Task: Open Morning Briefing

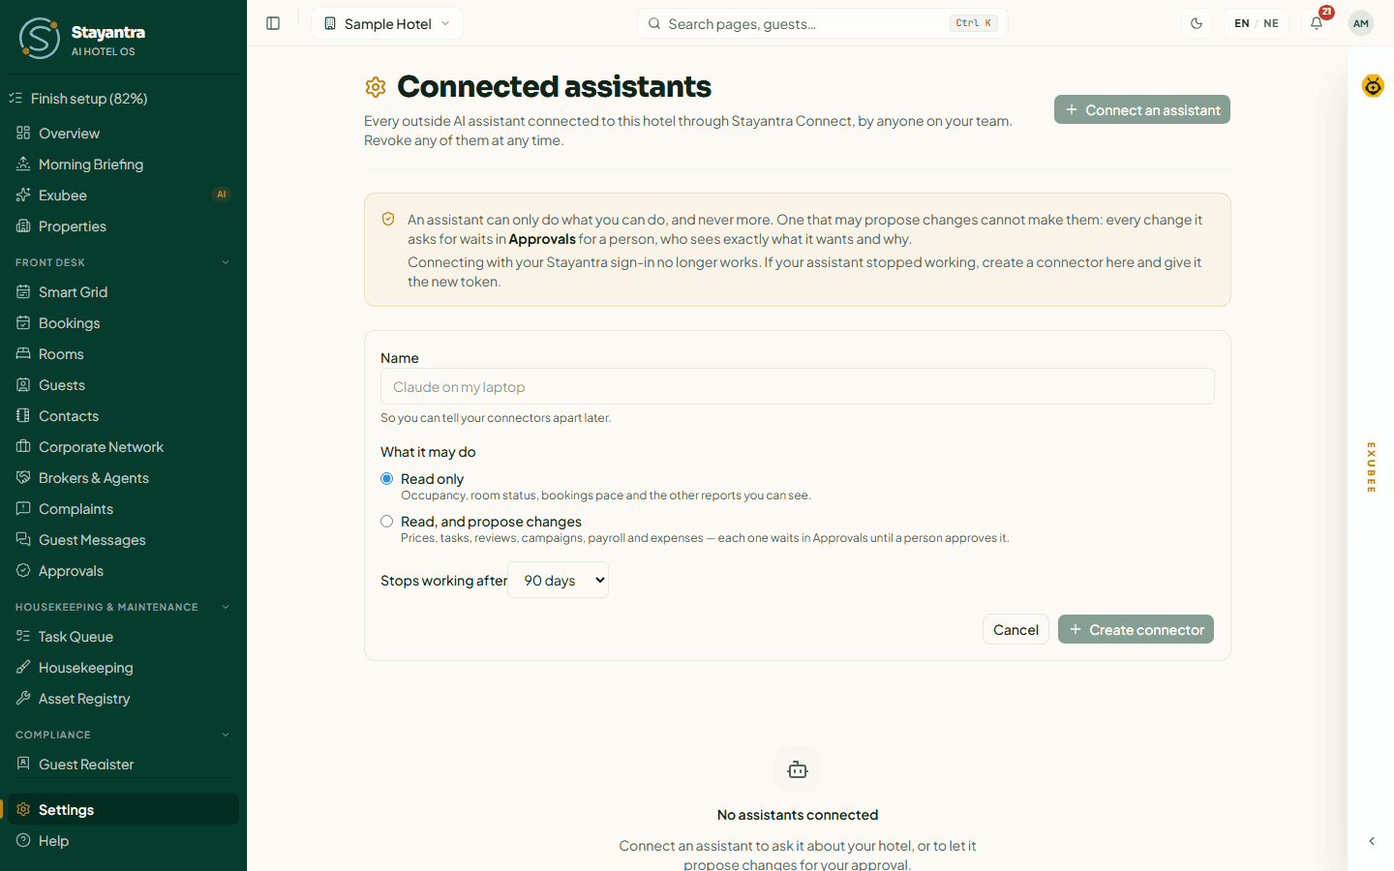Action: point(123,165)
